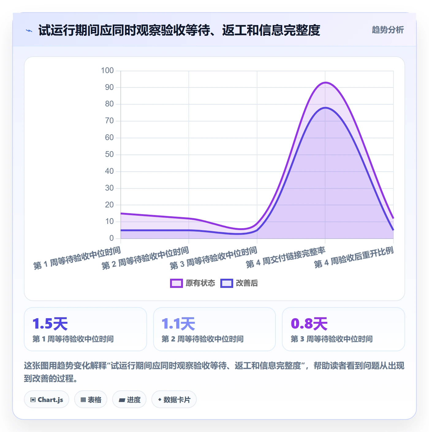Click the card caption 第 3 周等待验收中位时间

(x=332, y=339)
